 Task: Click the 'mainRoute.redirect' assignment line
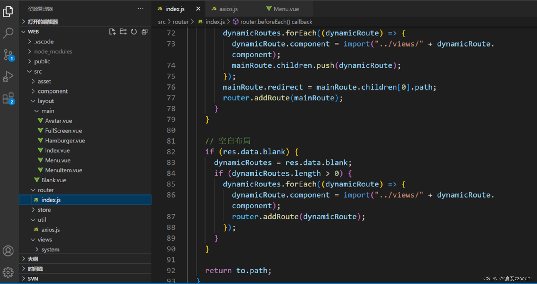[x=329, y=87]
